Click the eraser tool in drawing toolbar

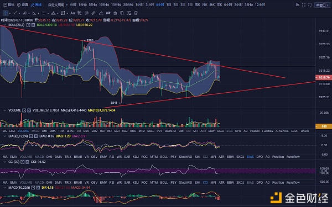click(x=101, y=13)
